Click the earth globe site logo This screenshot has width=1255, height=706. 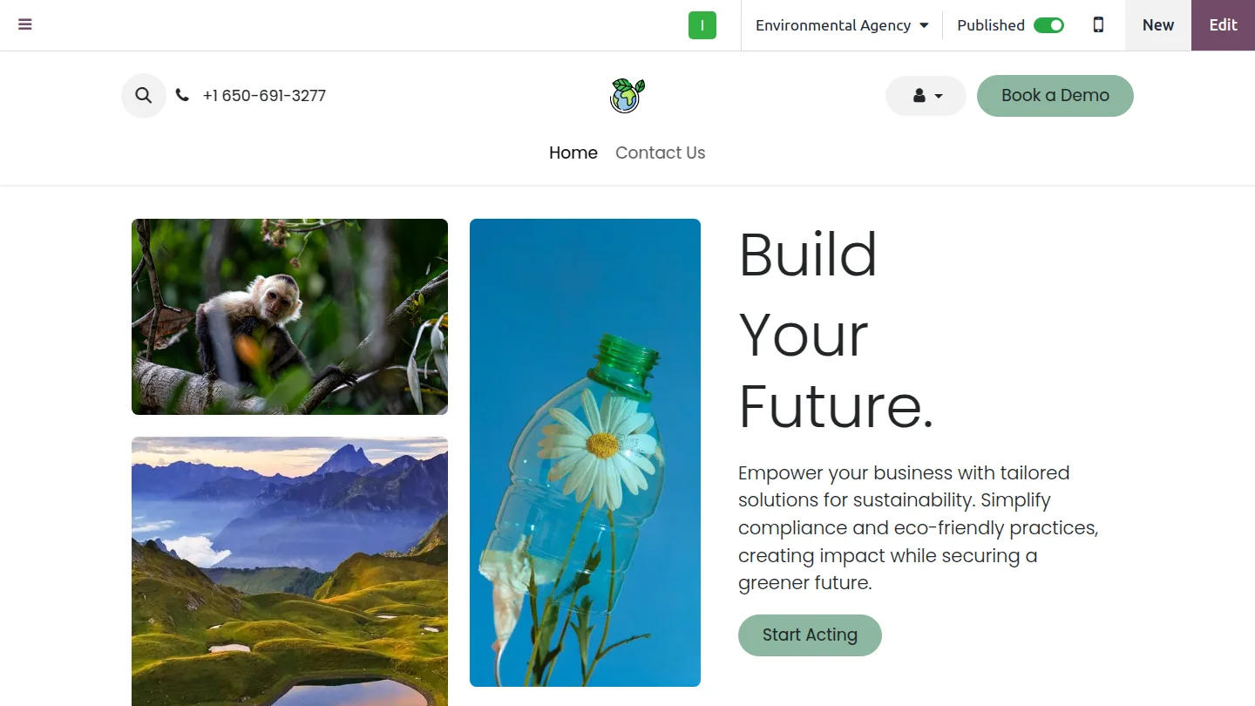627,96
